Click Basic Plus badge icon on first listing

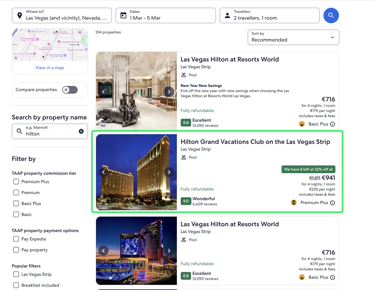[x=302, y=124]
